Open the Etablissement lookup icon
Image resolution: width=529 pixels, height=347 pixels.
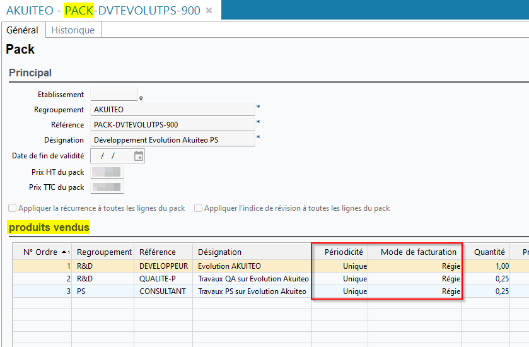[141, 98]
